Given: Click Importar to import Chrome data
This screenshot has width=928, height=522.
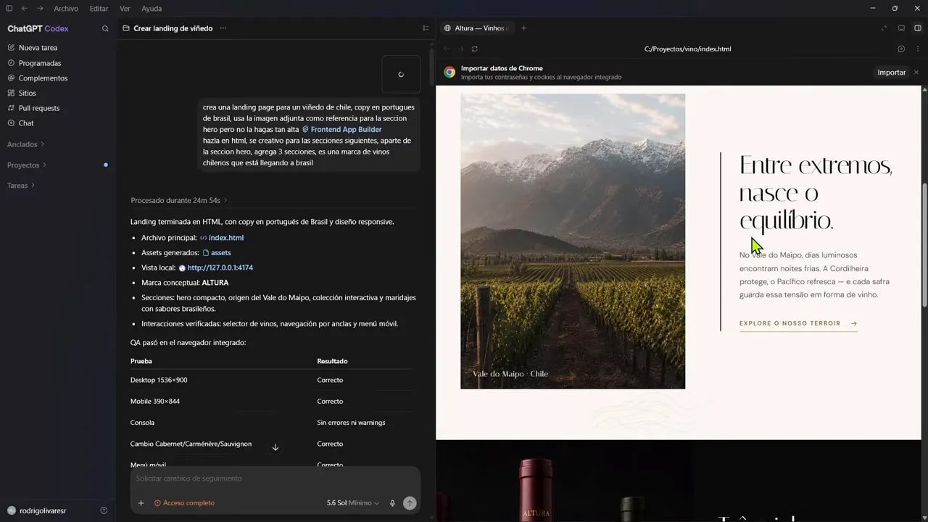Looking at the screenshot, I should point(891,72).
